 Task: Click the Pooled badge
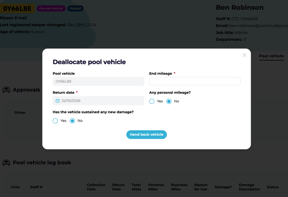[x=75, y=9]
